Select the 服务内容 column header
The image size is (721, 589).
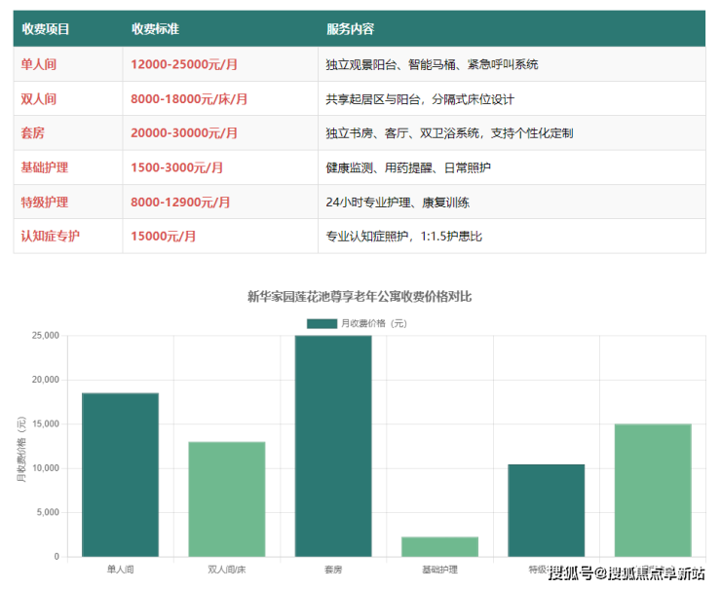pos(350,29)
